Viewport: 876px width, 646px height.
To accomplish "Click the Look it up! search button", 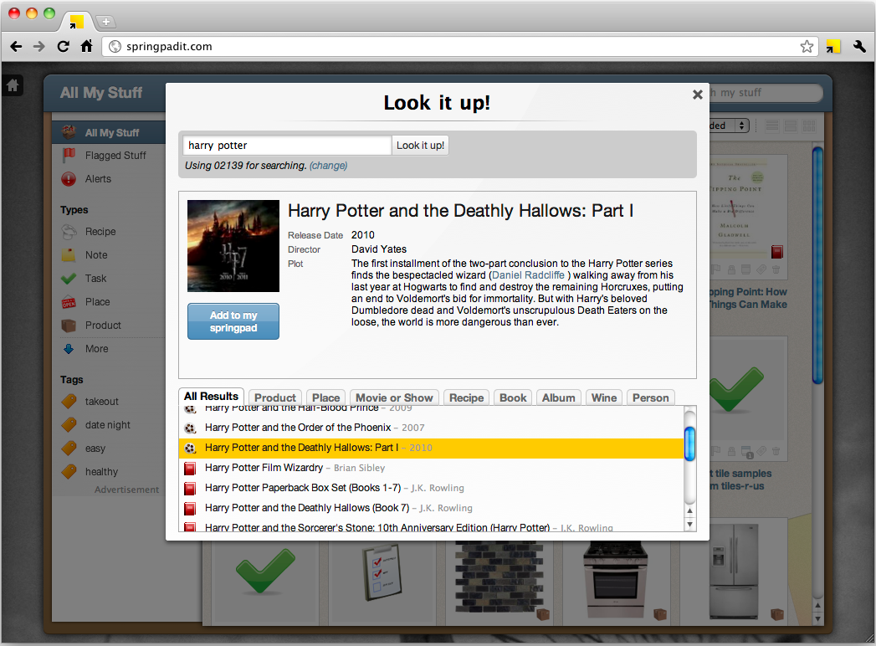I will (420, 146).
